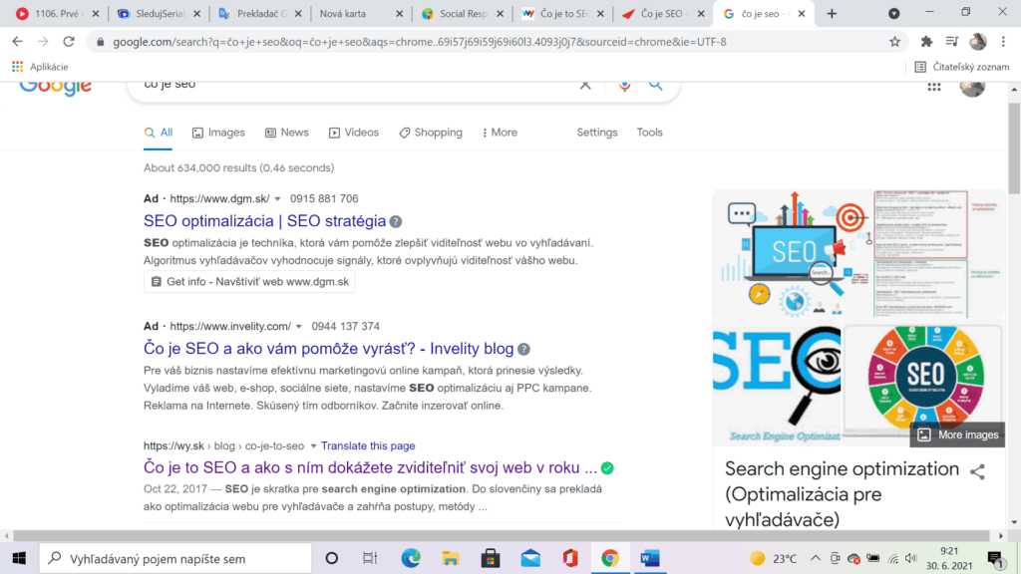Switch to the Shopping results tab
This screenshot has height=574, width=1021.
[x=431, y=133]
